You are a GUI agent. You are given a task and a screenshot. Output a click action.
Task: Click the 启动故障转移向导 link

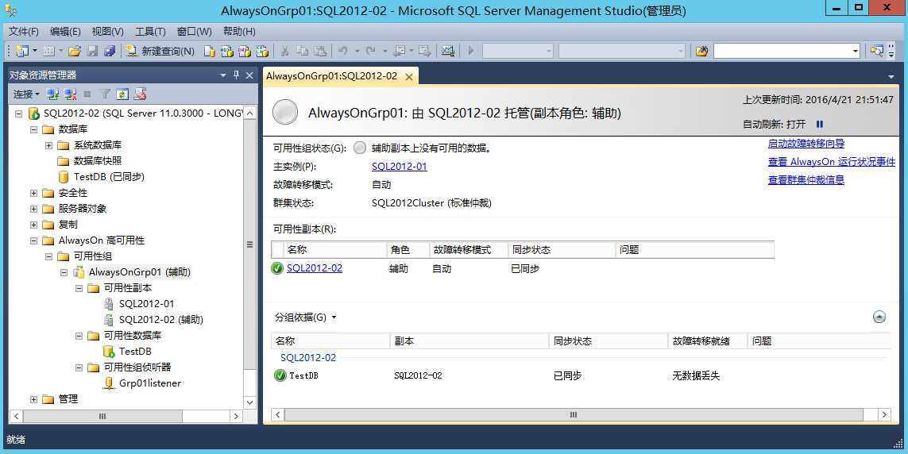click(x=806, y=144)
